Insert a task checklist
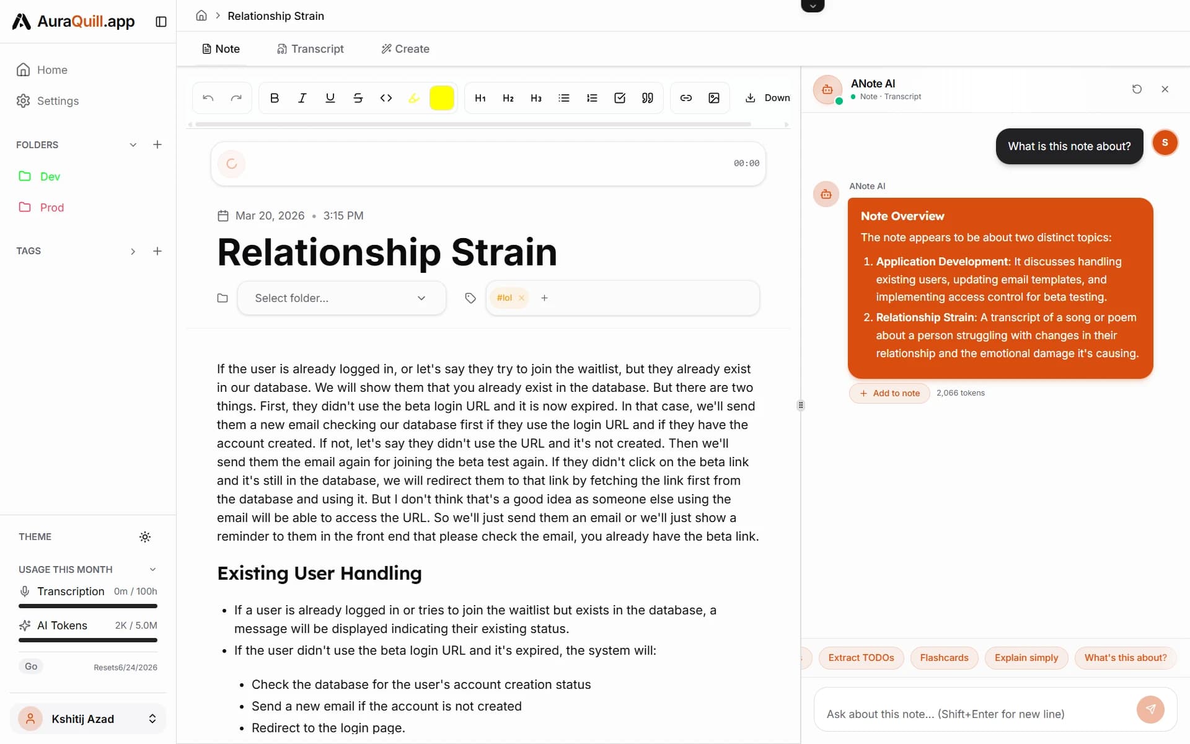Image resolution: width=1190 pixels, height=744 pixels. click(620, 98)
